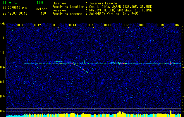Click the 1.0 frequency axis label
This screenshot has height=117, width=184.
3,53
